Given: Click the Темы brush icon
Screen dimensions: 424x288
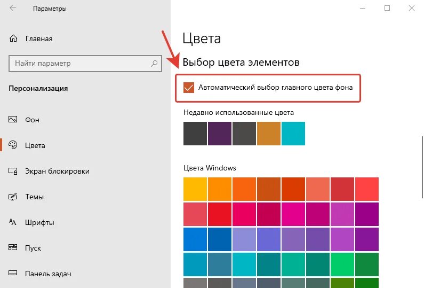Looking at the screenshot, I should [x=13, y=197].
